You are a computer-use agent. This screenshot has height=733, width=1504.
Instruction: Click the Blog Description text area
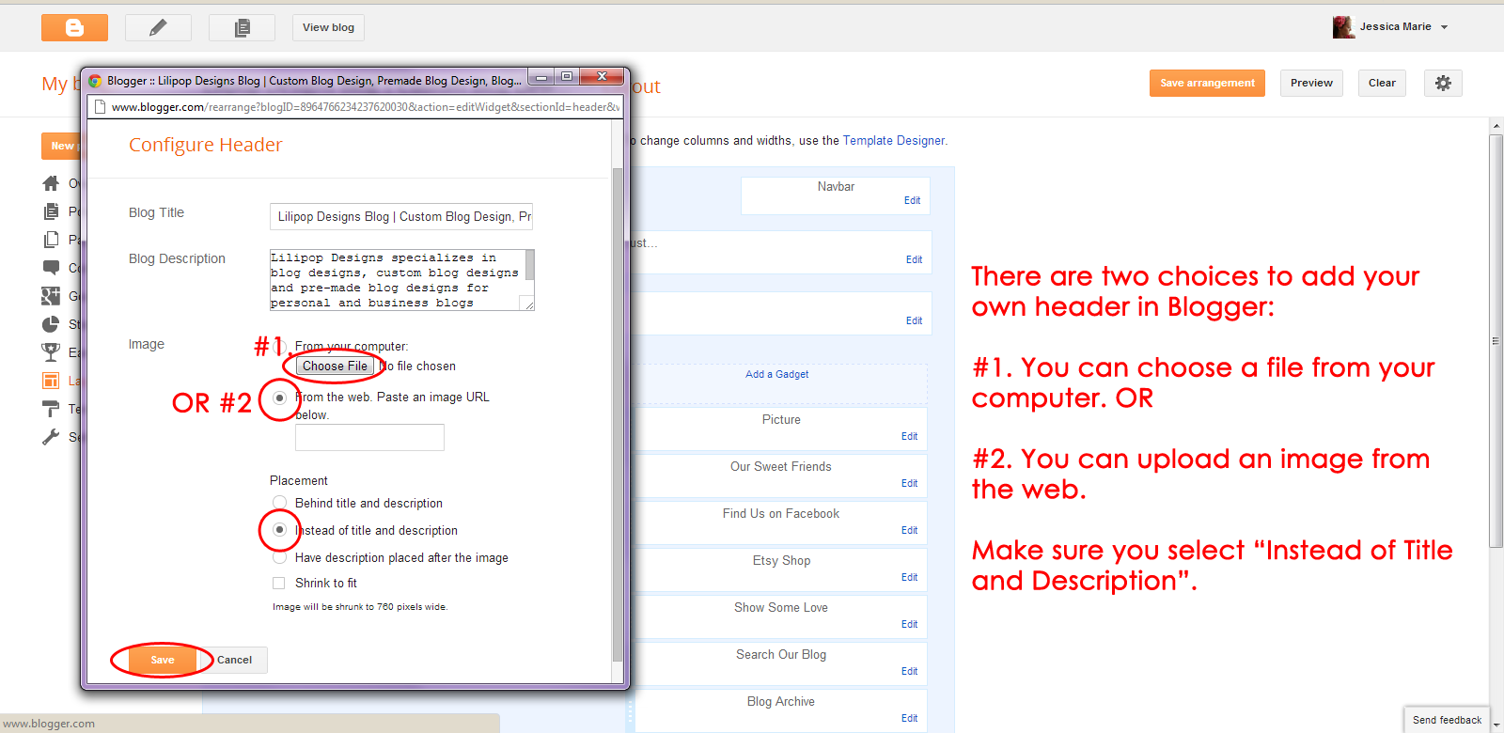(401, 280)
